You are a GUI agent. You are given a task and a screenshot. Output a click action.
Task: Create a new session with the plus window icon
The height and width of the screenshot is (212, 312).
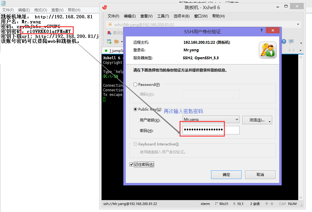click(110, 42)
